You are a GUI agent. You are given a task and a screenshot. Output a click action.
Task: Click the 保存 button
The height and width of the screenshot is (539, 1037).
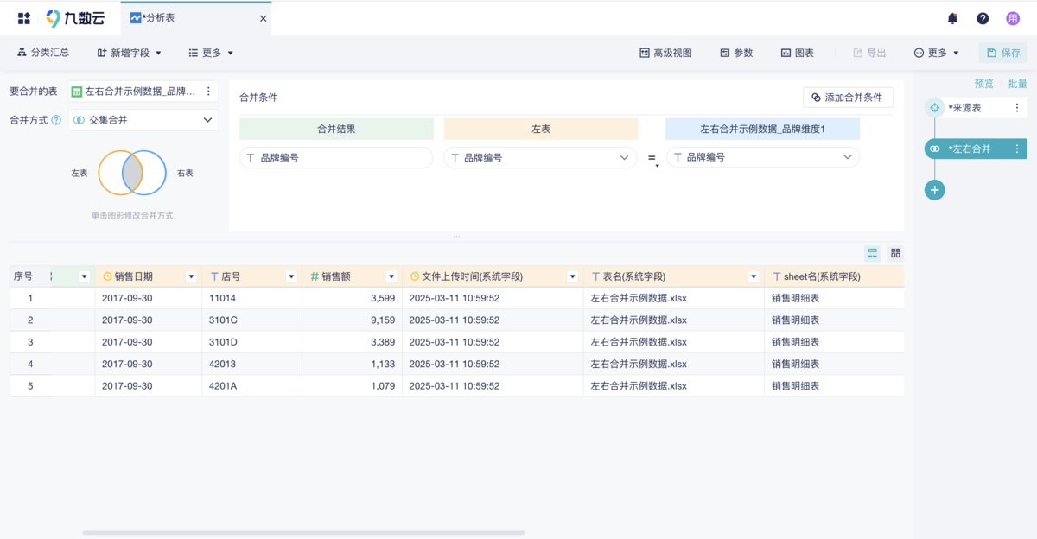tap(1003, 53)
